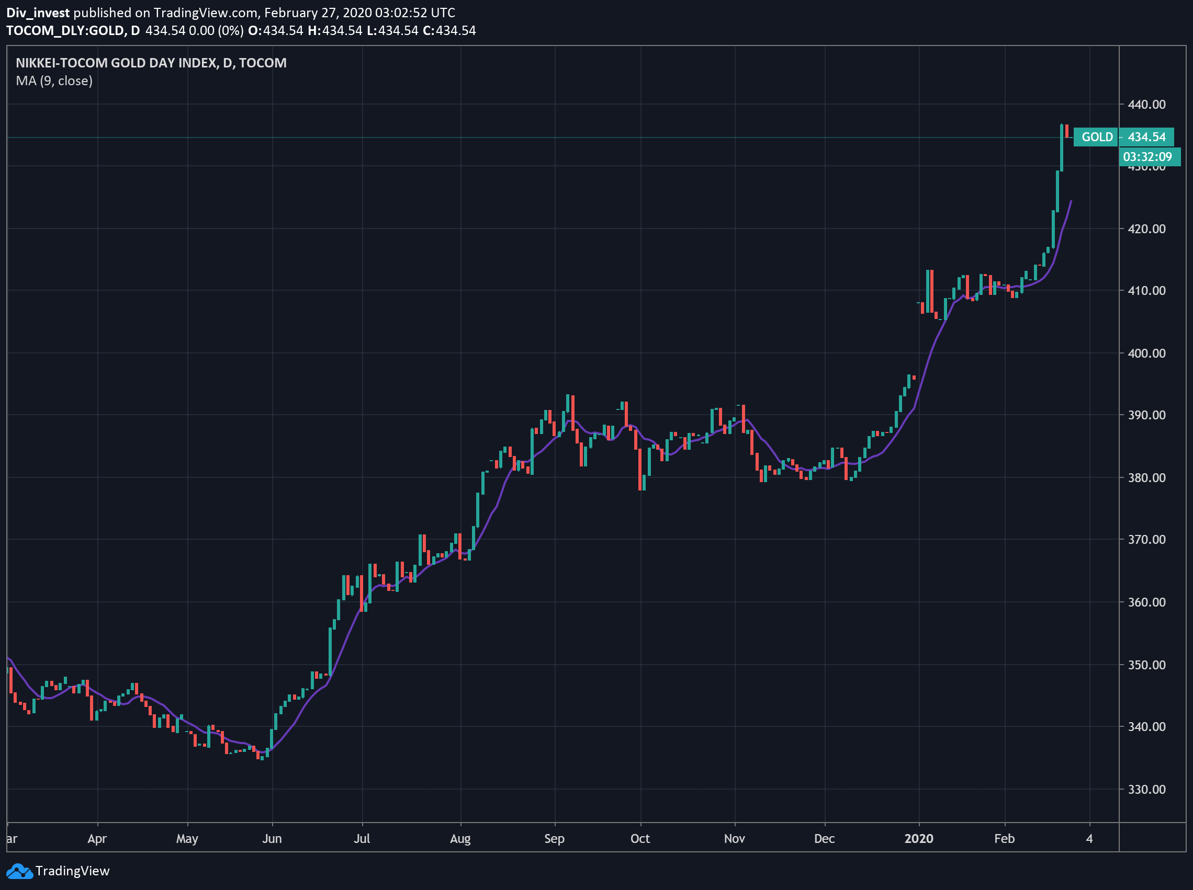Screen dimensions: 1193x890
Task: Click the Div_invest author name
Action: tap(38, 13)
